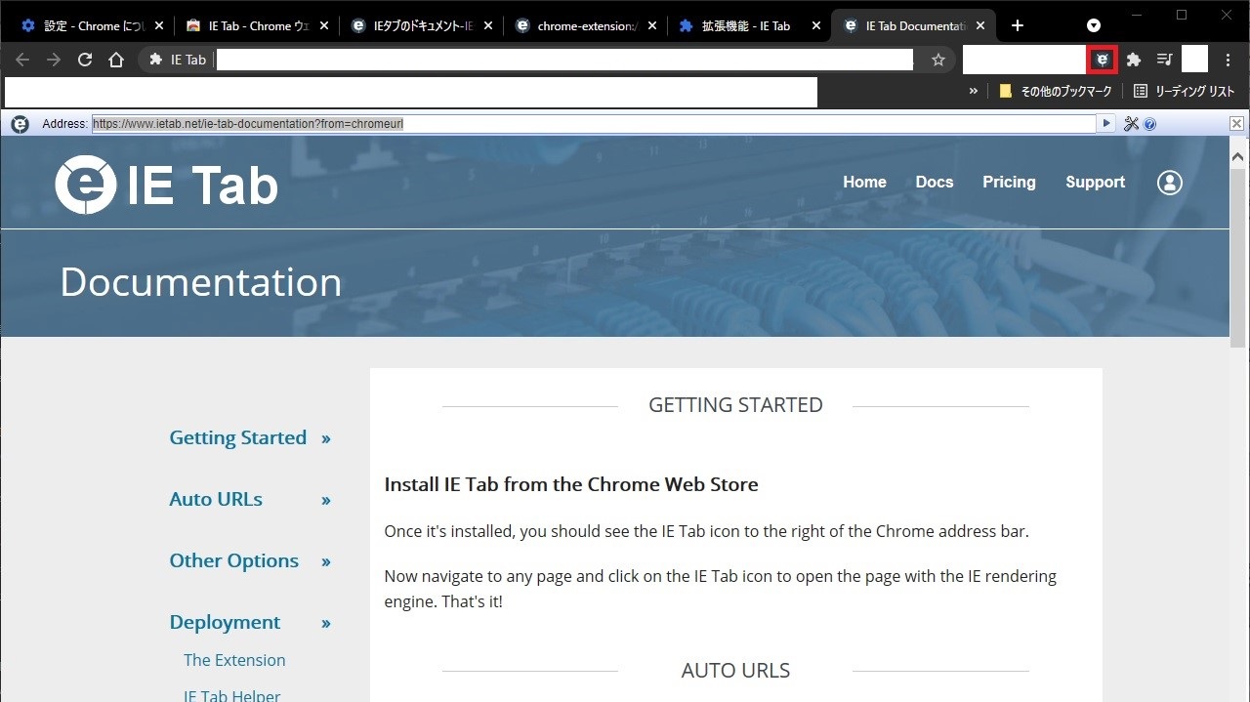Close the chrome-extension tab
This screenshot has height=702, width=1250.
click(x=652, y=26)
